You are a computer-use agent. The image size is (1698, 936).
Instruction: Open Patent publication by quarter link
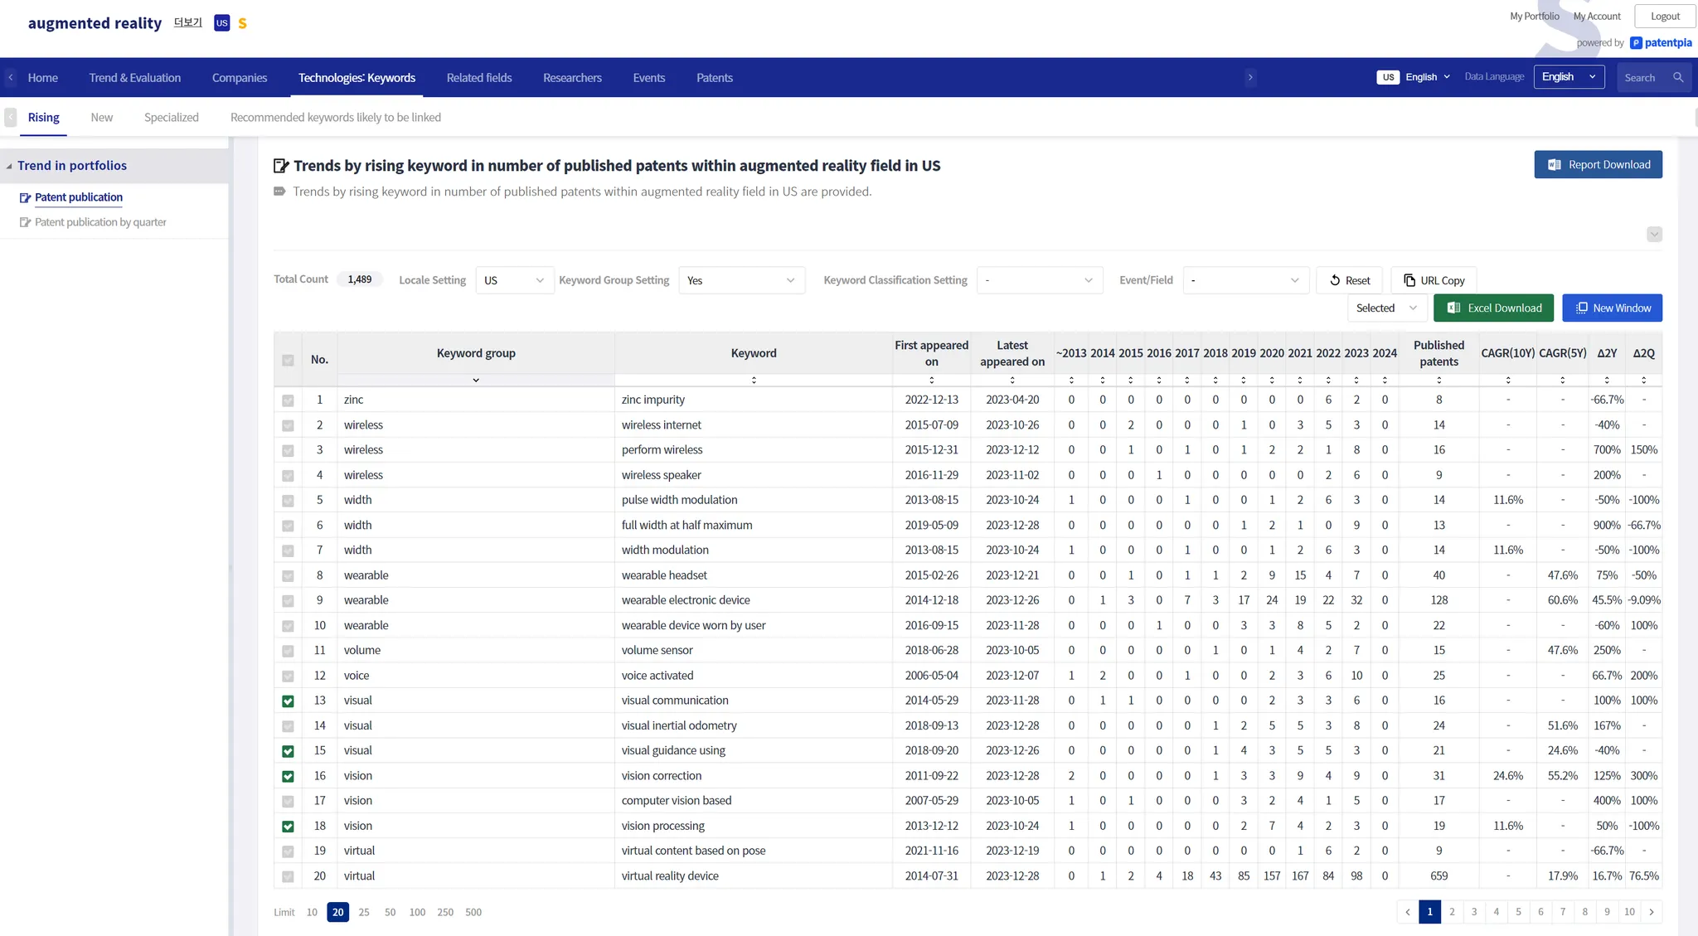pos(100,222)
